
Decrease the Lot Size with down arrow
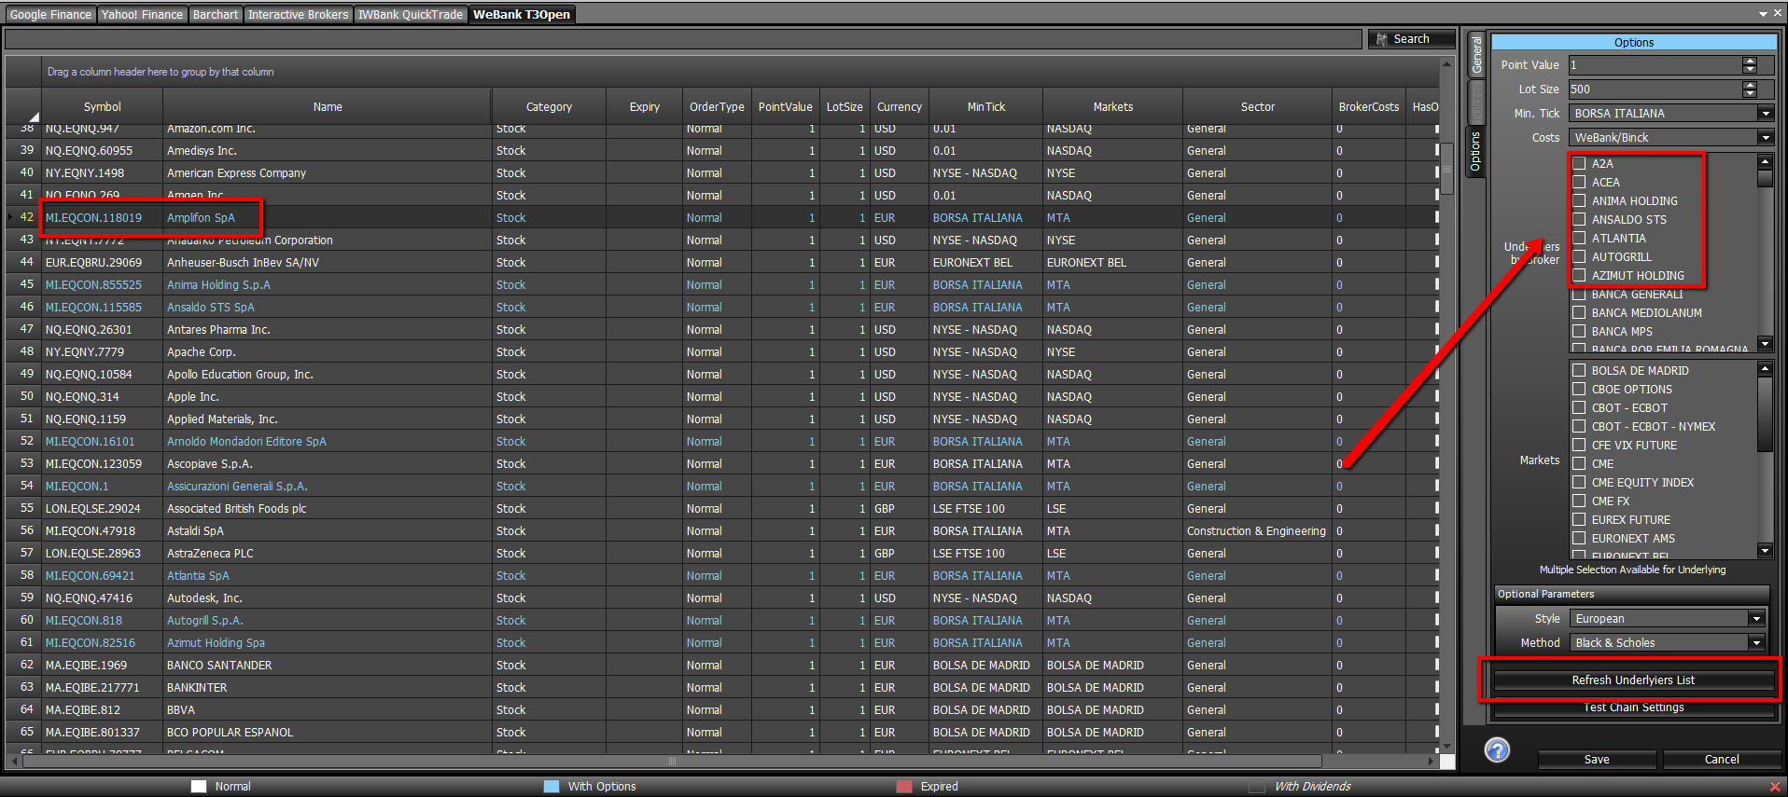pyautogui.click(x=1750, y=93)
